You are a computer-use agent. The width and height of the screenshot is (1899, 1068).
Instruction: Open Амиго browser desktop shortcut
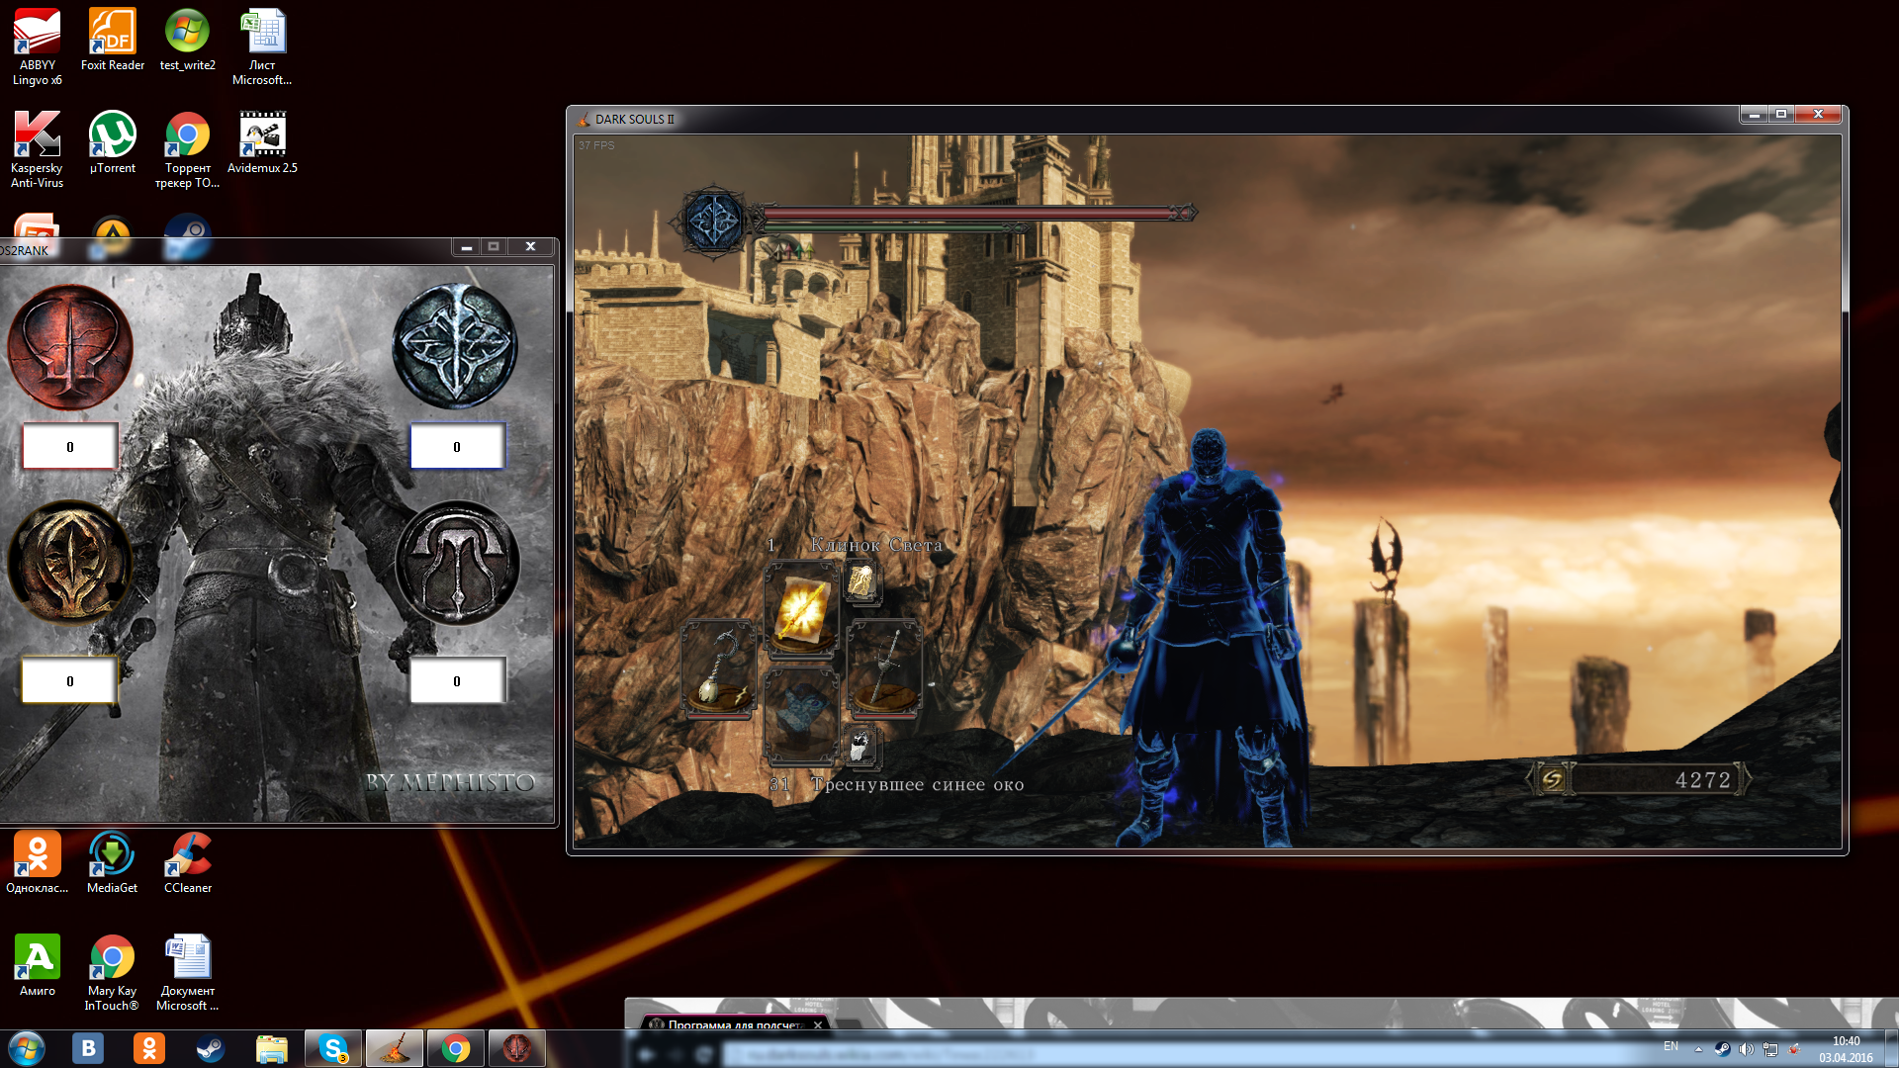point(38,965)
